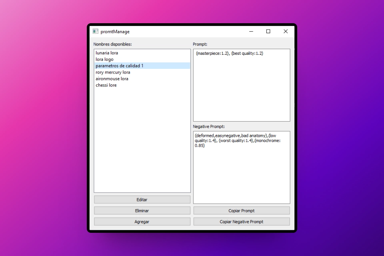Viewport: 384px width, 256px height.
Task: Click the text "(masterpiece:1.2), (best quality:1.2)"
Action: pyautogui.click(x=229, y=52)
